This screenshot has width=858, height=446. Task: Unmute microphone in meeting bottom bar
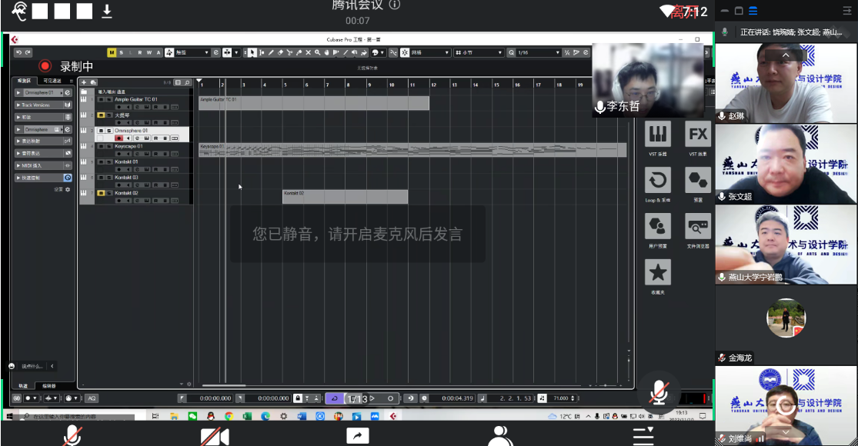72,436
